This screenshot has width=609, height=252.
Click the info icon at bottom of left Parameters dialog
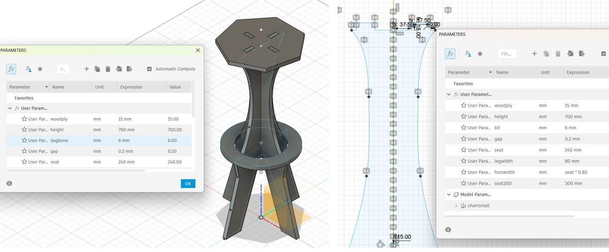point(9,184)
